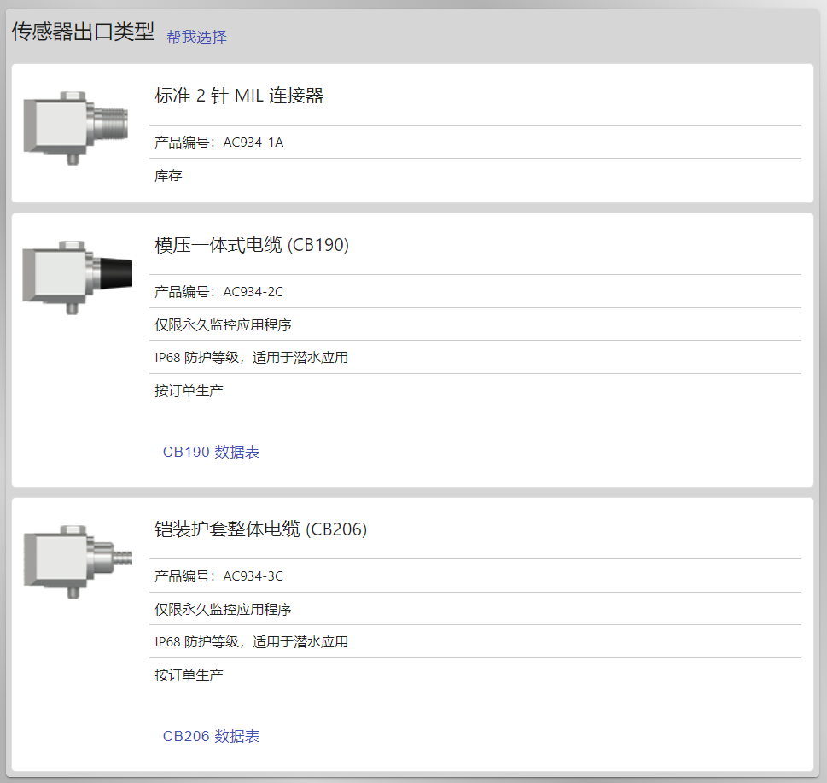Click 仅限永久监控应用程序 in the CB190 card
The width and height of the screenshot is (827, 783).
(223, 325)
